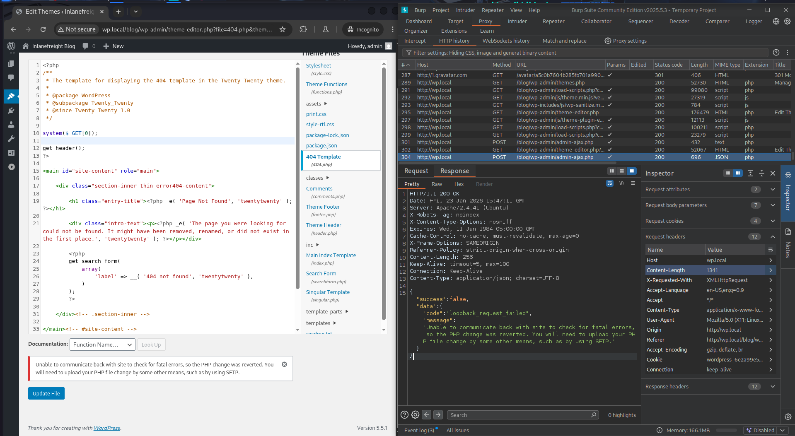Click the Comments speech-bubble icon

11,78
